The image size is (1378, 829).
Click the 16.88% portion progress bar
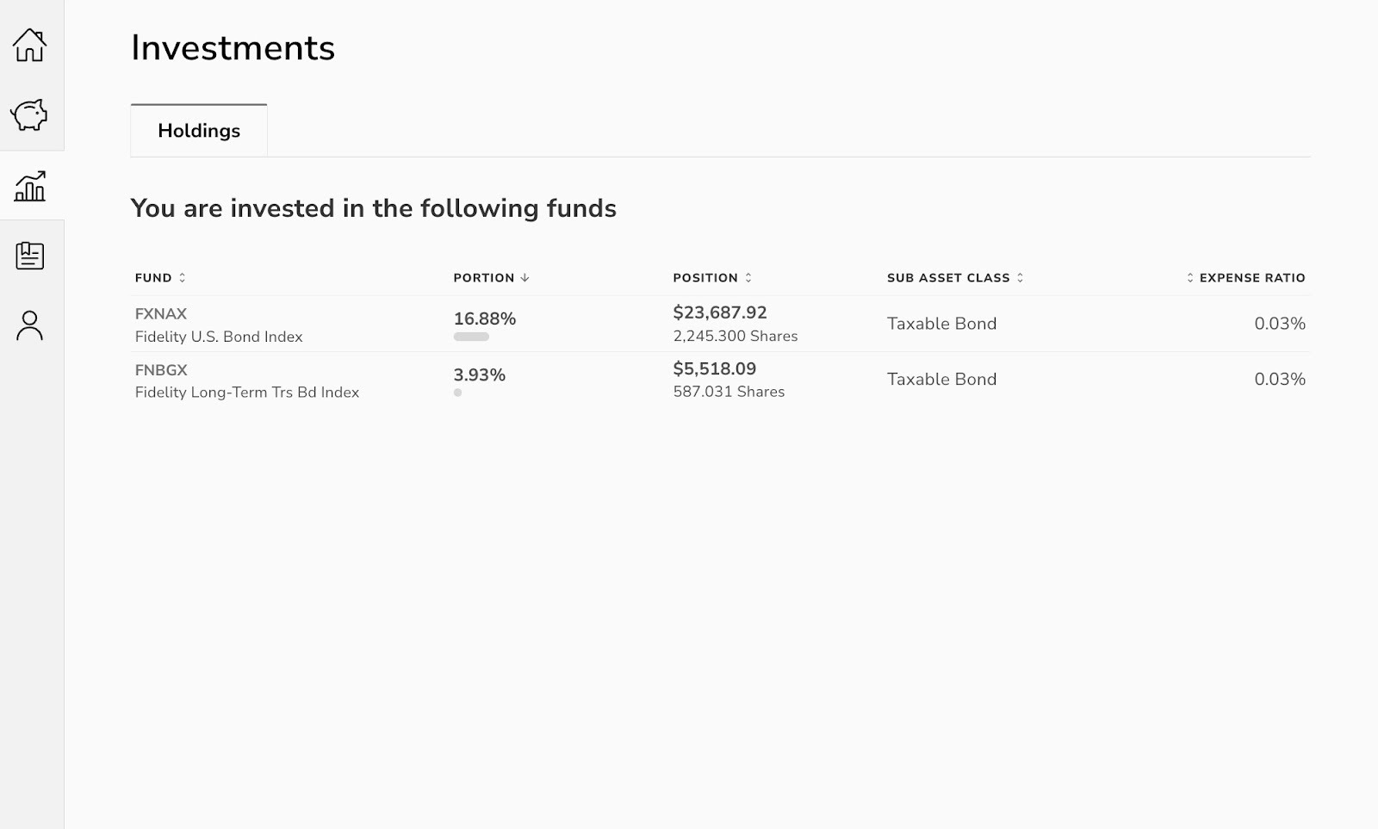tap(471, 337)
